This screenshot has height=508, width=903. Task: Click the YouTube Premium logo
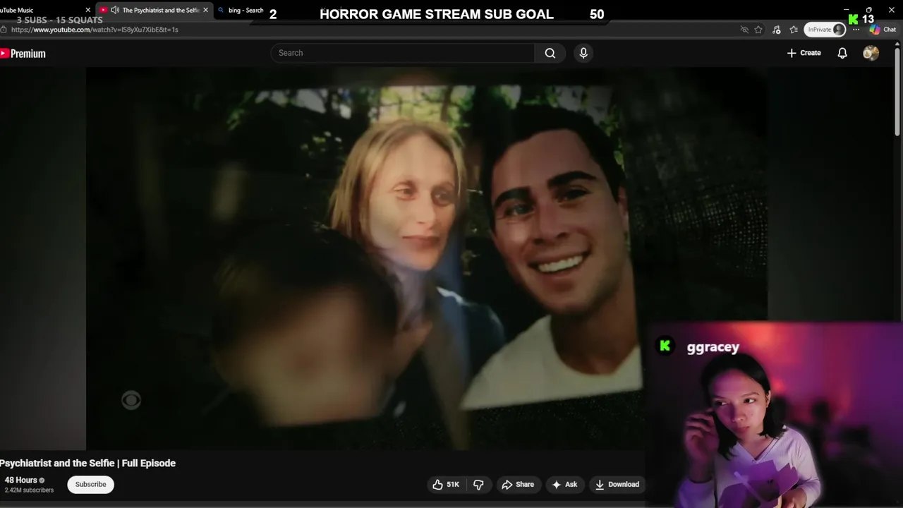point(23,54)
